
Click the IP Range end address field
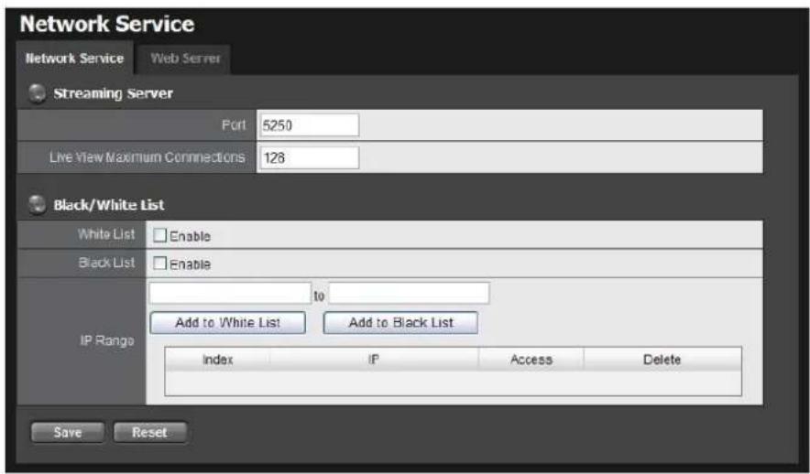point(409,293)
